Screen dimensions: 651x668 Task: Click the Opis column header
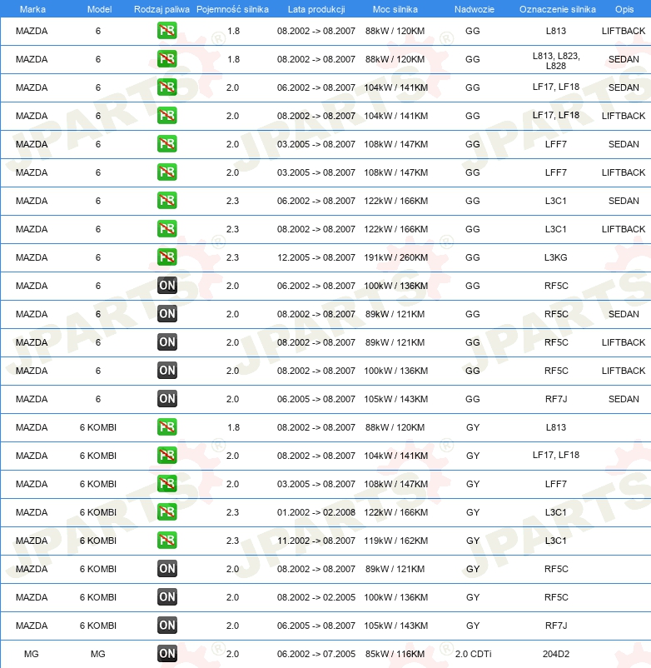click(x=624, y=9)
